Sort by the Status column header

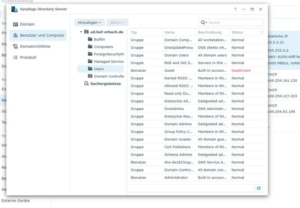click(x=245, y=32)
